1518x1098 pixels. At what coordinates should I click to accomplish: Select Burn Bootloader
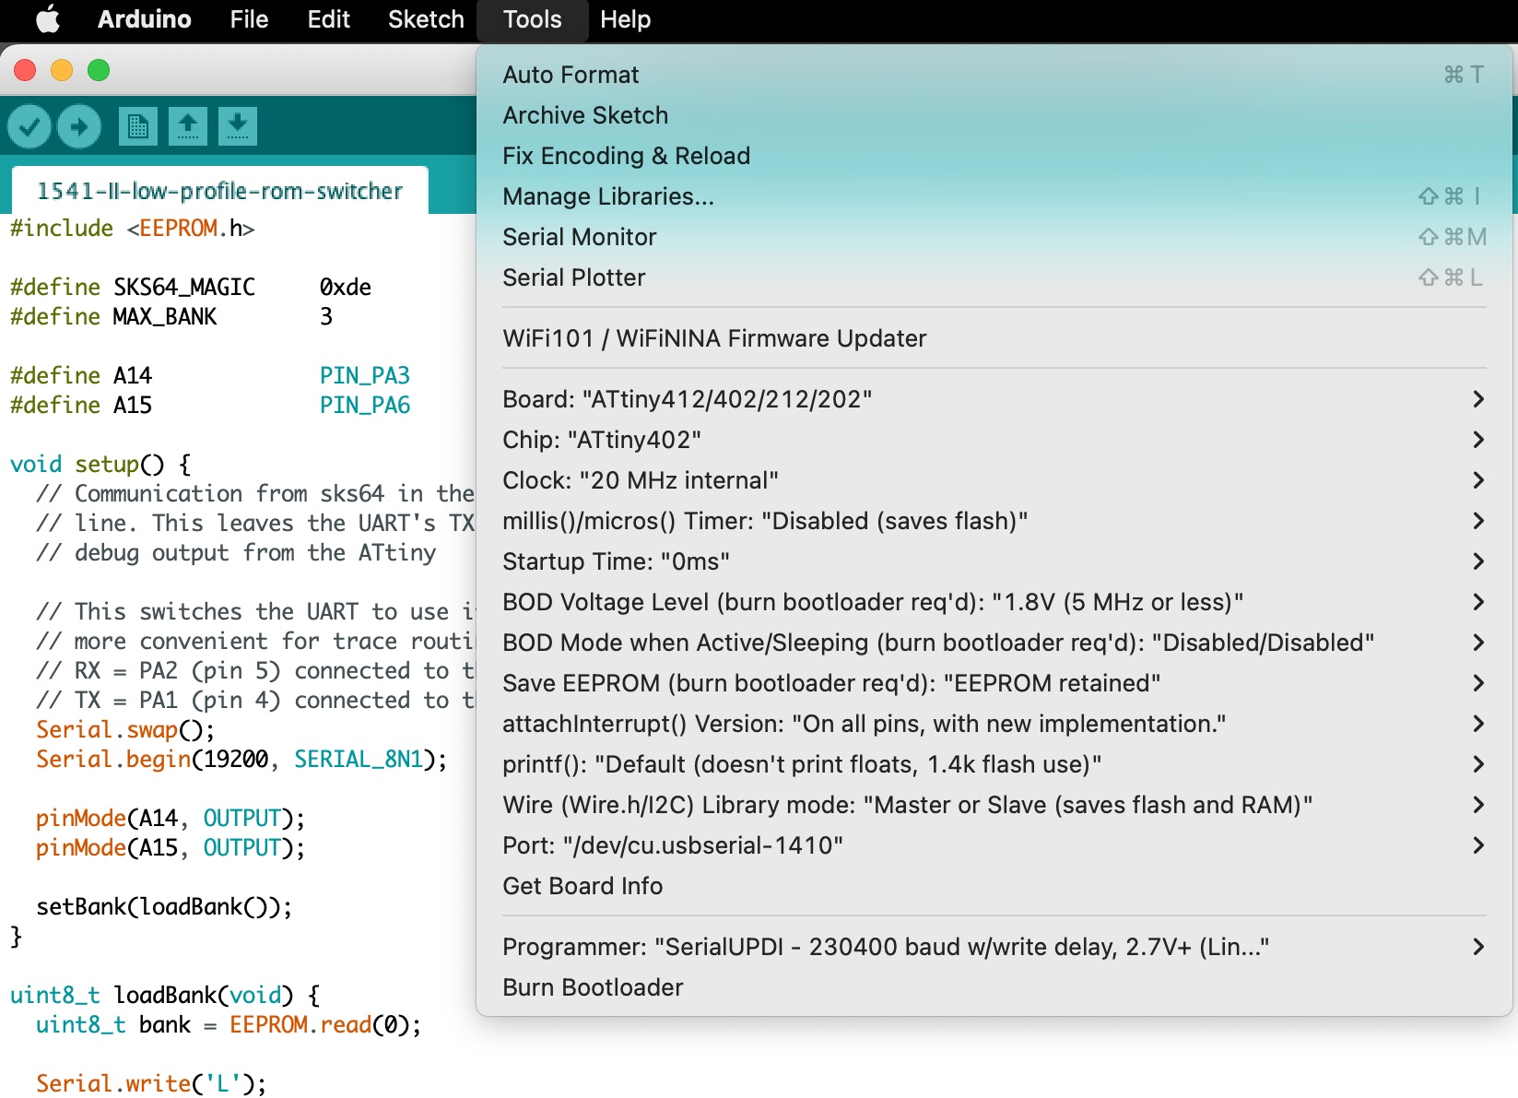coord(994,987)
